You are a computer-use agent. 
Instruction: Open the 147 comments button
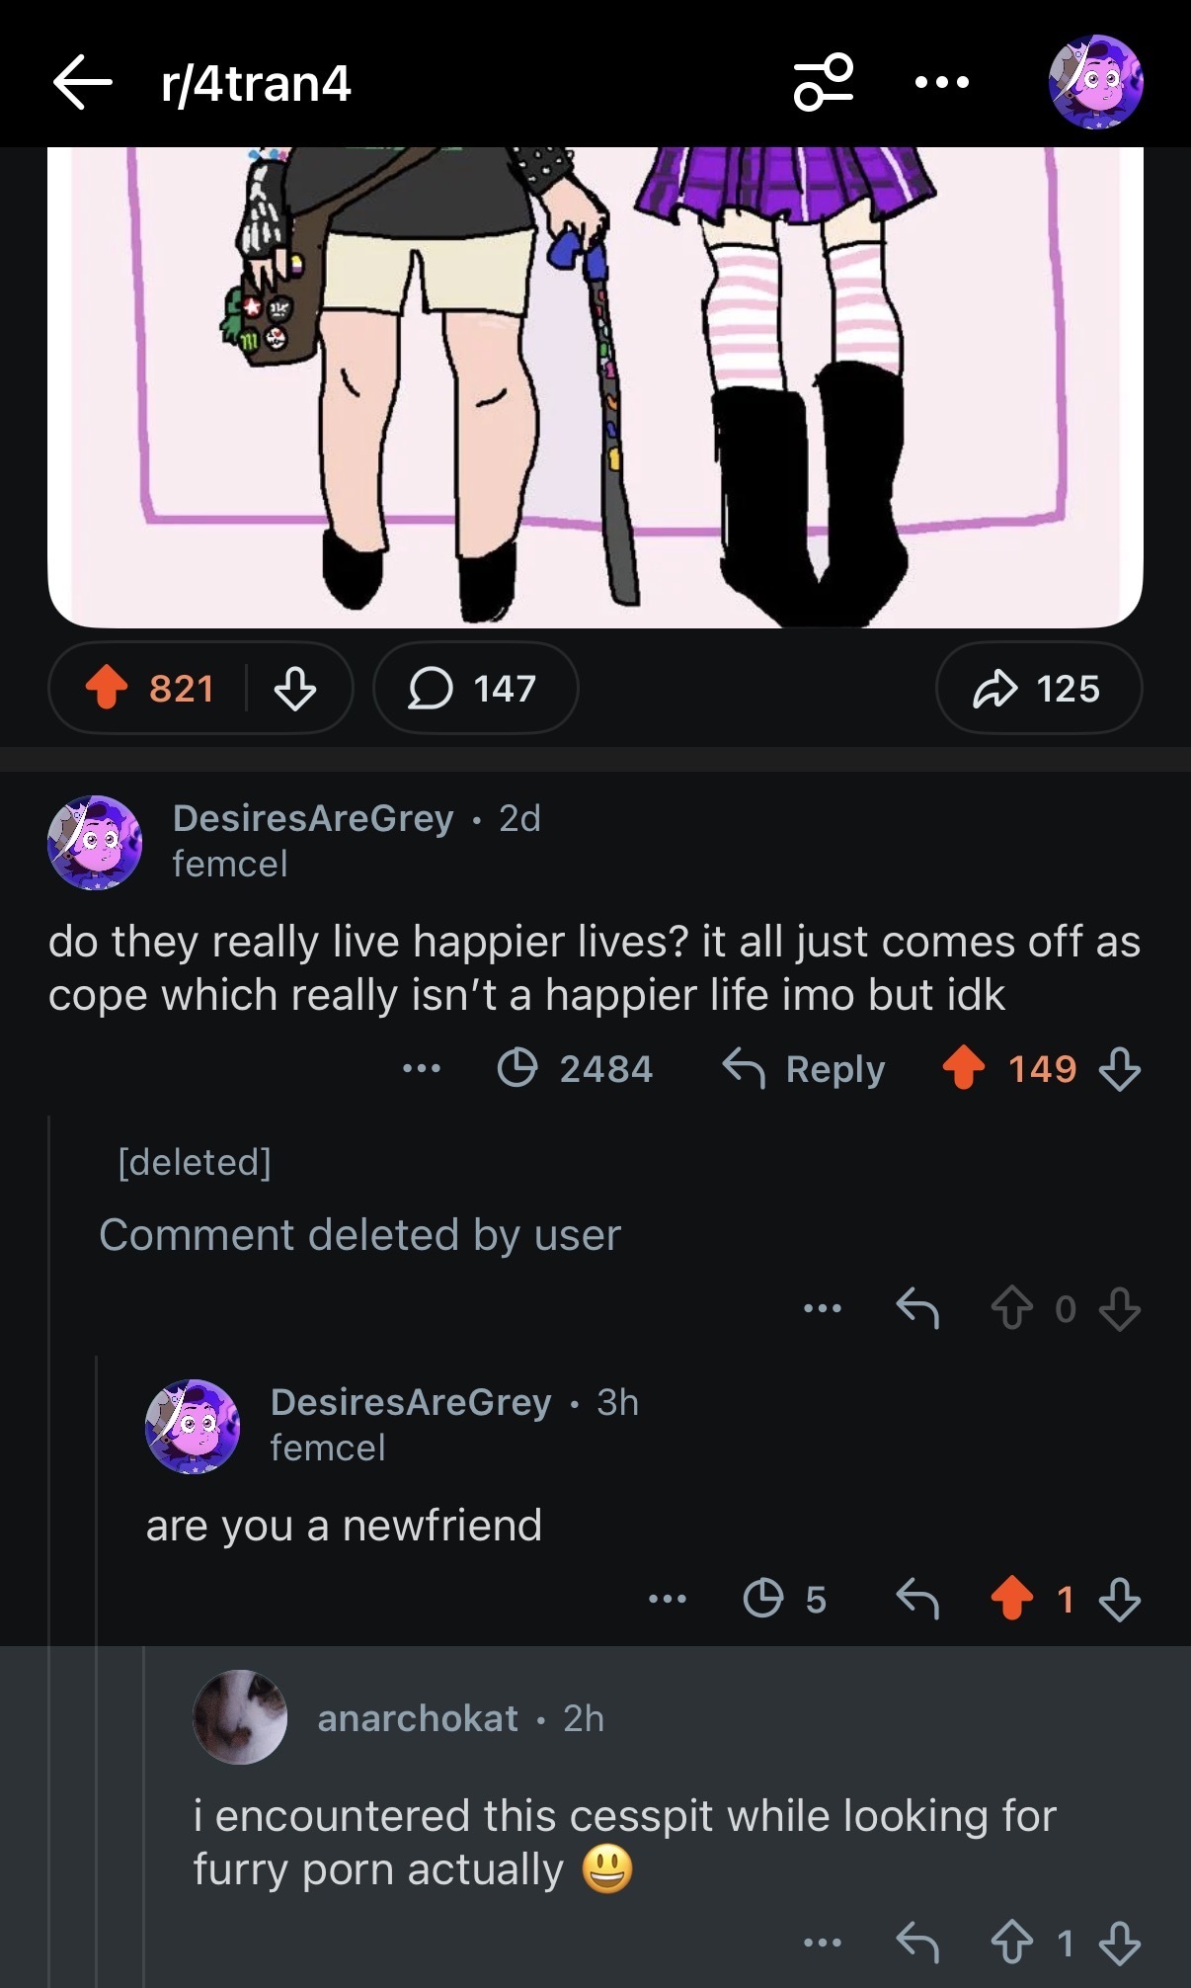pos(474,688)
